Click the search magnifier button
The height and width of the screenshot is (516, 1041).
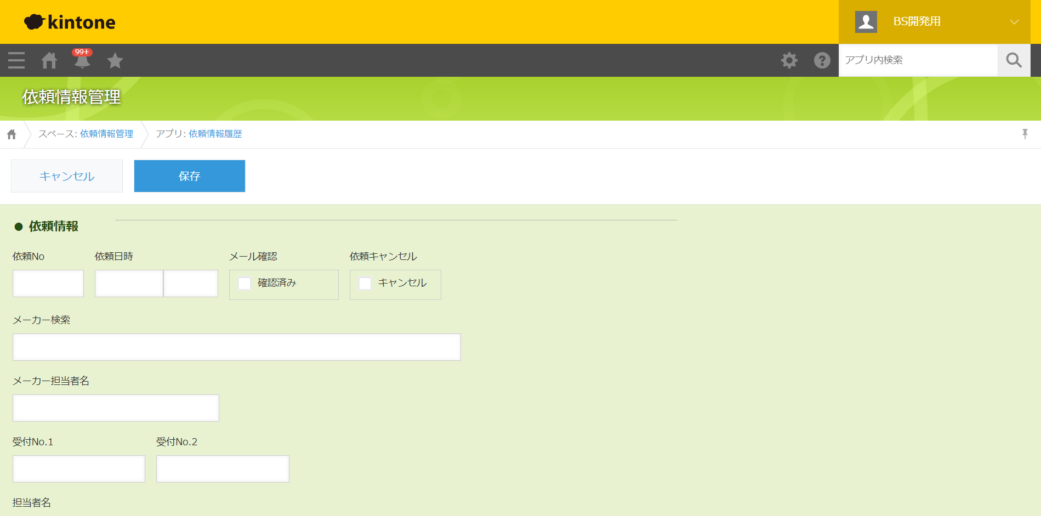(1014, 60)
